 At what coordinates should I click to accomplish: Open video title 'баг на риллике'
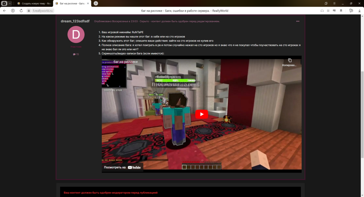126,62
